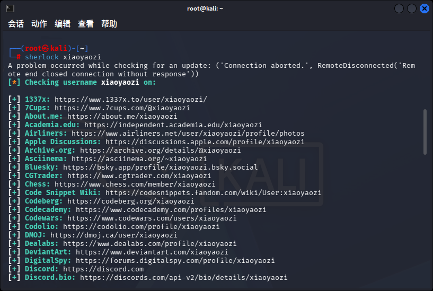This screenshot has width=433, height=291.
Task: Open the 会话 menu
Action: coord(16,24)
